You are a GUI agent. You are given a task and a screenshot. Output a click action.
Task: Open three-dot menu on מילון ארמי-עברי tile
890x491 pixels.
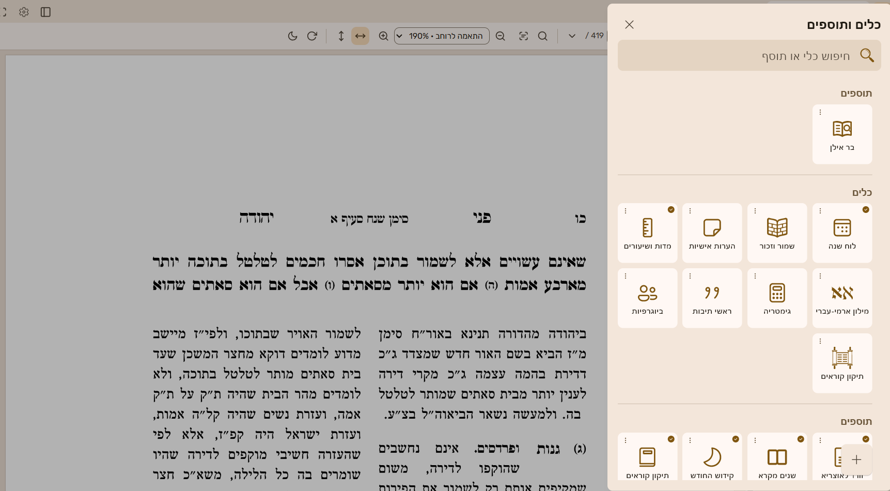(x=820, y=276)
